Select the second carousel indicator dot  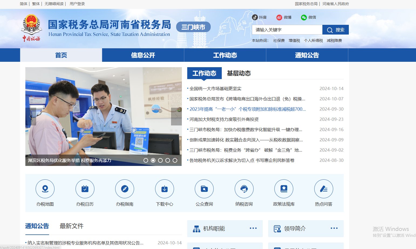[x=153, y=160]
